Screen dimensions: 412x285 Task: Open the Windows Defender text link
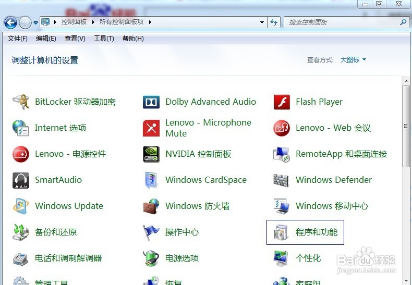[x=334, y=180]
